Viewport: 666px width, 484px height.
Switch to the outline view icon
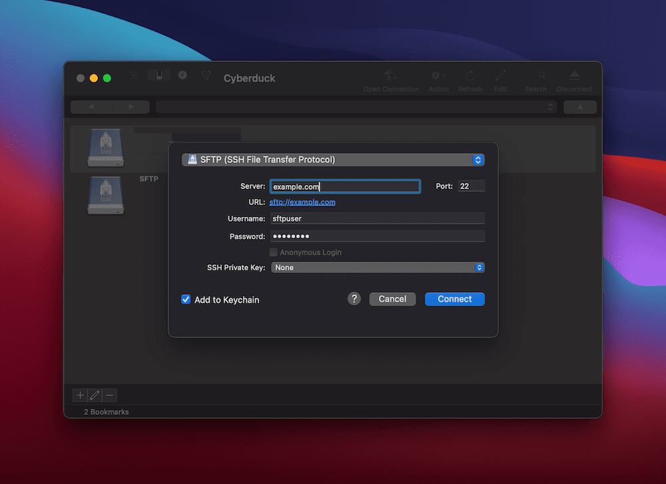(135, 75)
